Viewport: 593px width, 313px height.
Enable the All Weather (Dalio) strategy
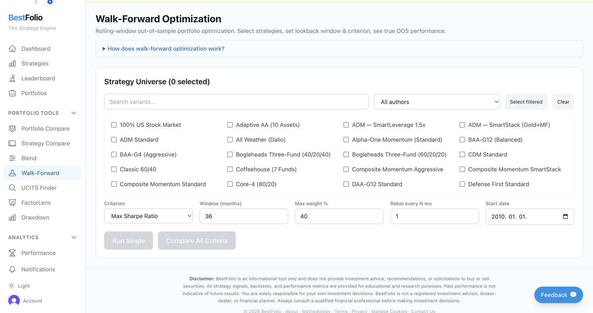(x=230, y=139)
